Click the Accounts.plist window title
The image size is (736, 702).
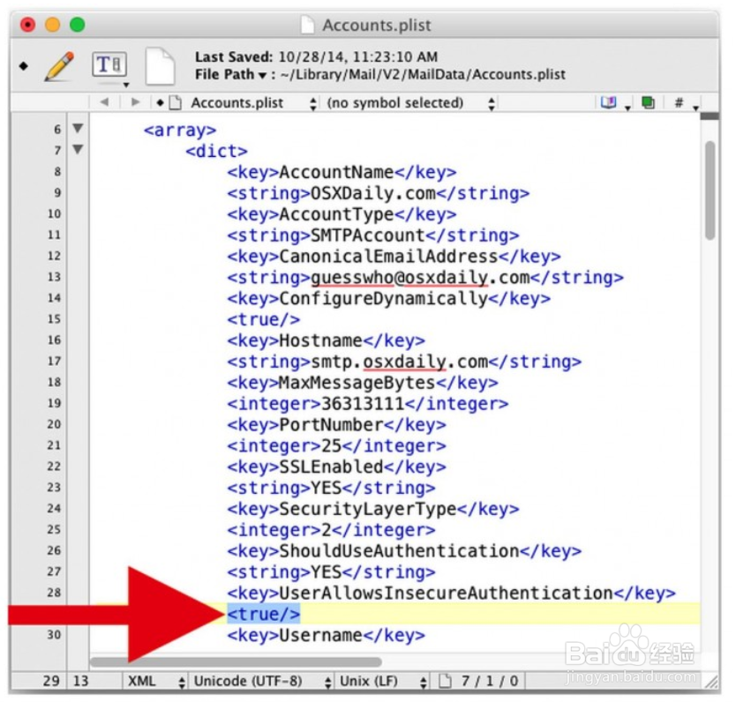(x=377, y=25)
